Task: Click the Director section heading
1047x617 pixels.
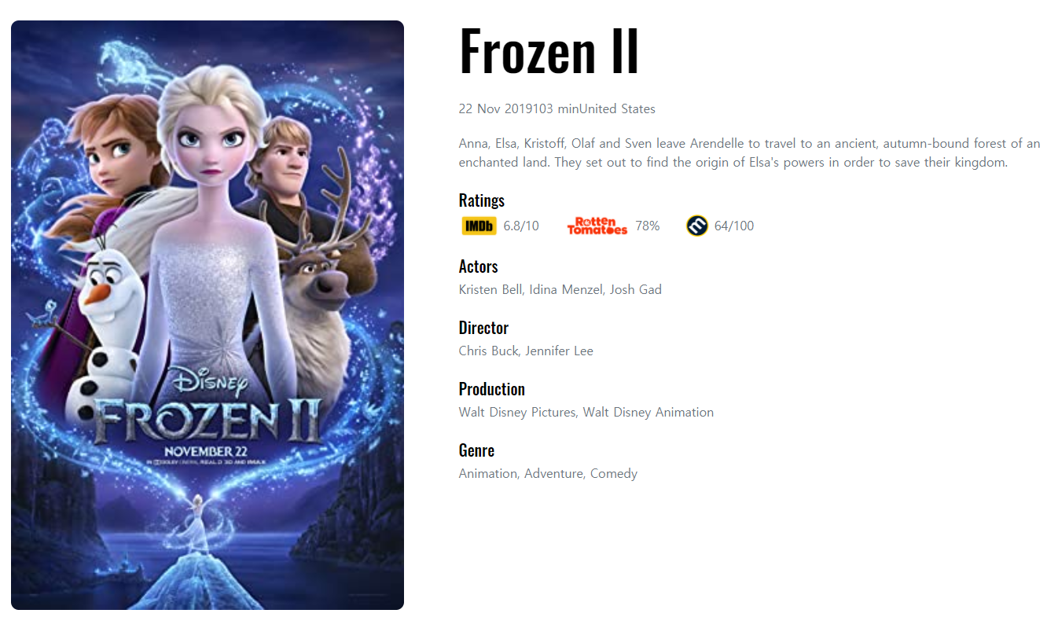Action: pos(483,328)
